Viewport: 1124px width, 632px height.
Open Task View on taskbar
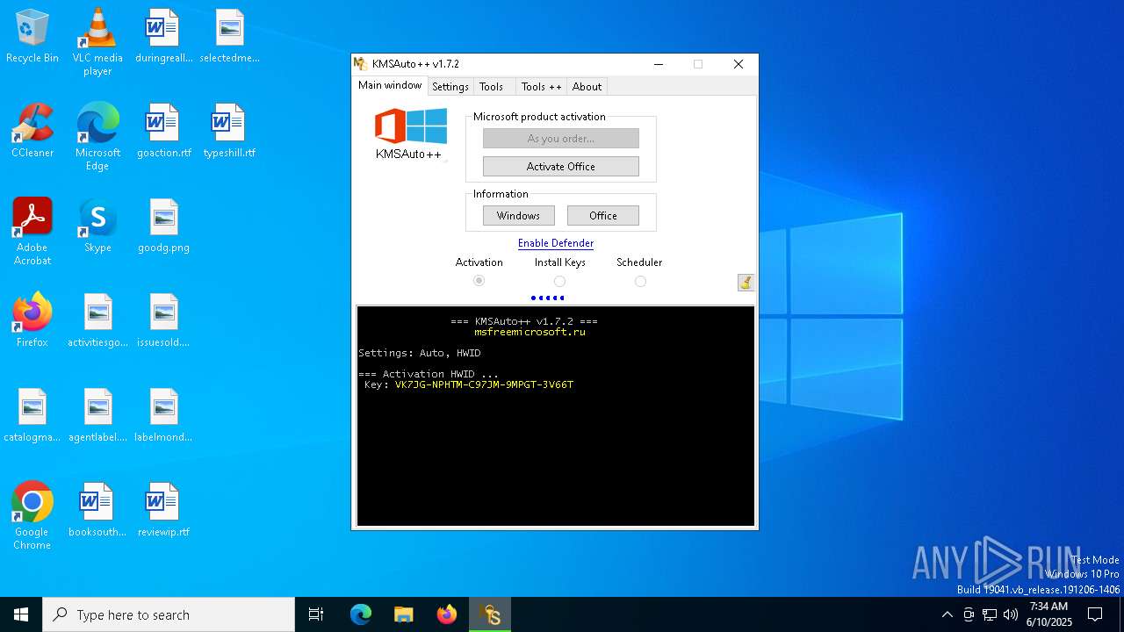(316, 614)
